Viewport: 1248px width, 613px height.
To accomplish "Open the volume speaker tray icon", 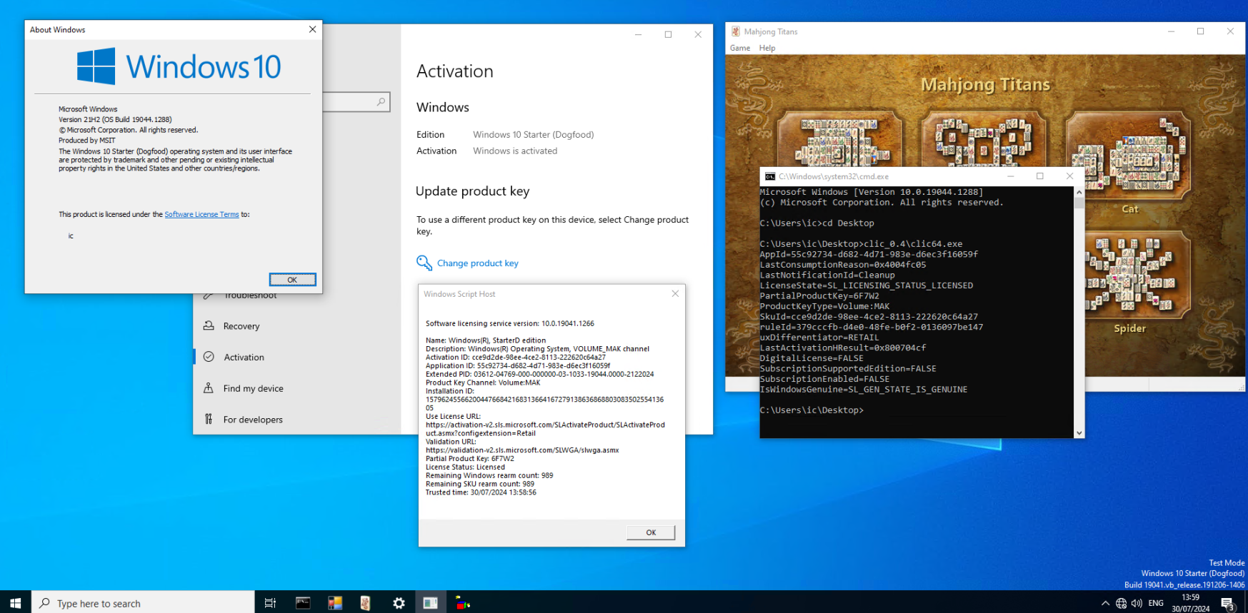I will click(x=1137, y=604).
